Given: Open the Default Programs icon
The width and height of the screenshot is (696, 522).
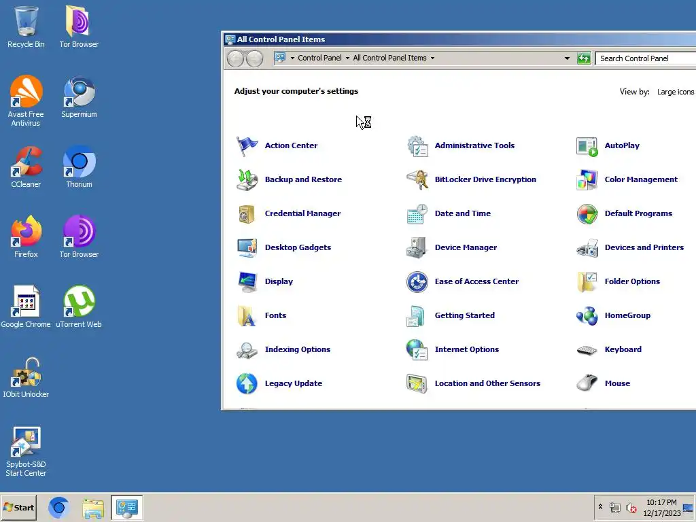Looking at the screenshot, I should pos(587,214).
